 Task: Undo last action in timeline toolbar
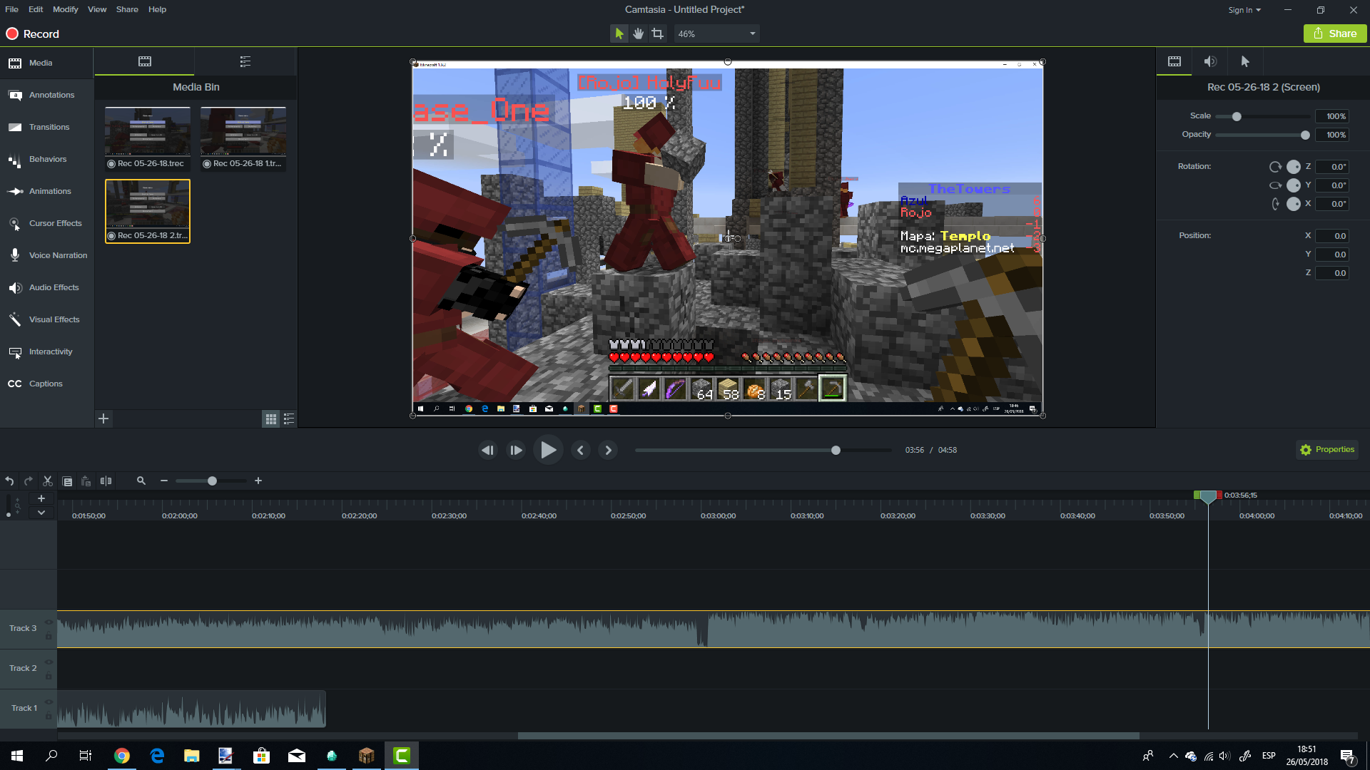click(x=9, y=481)
